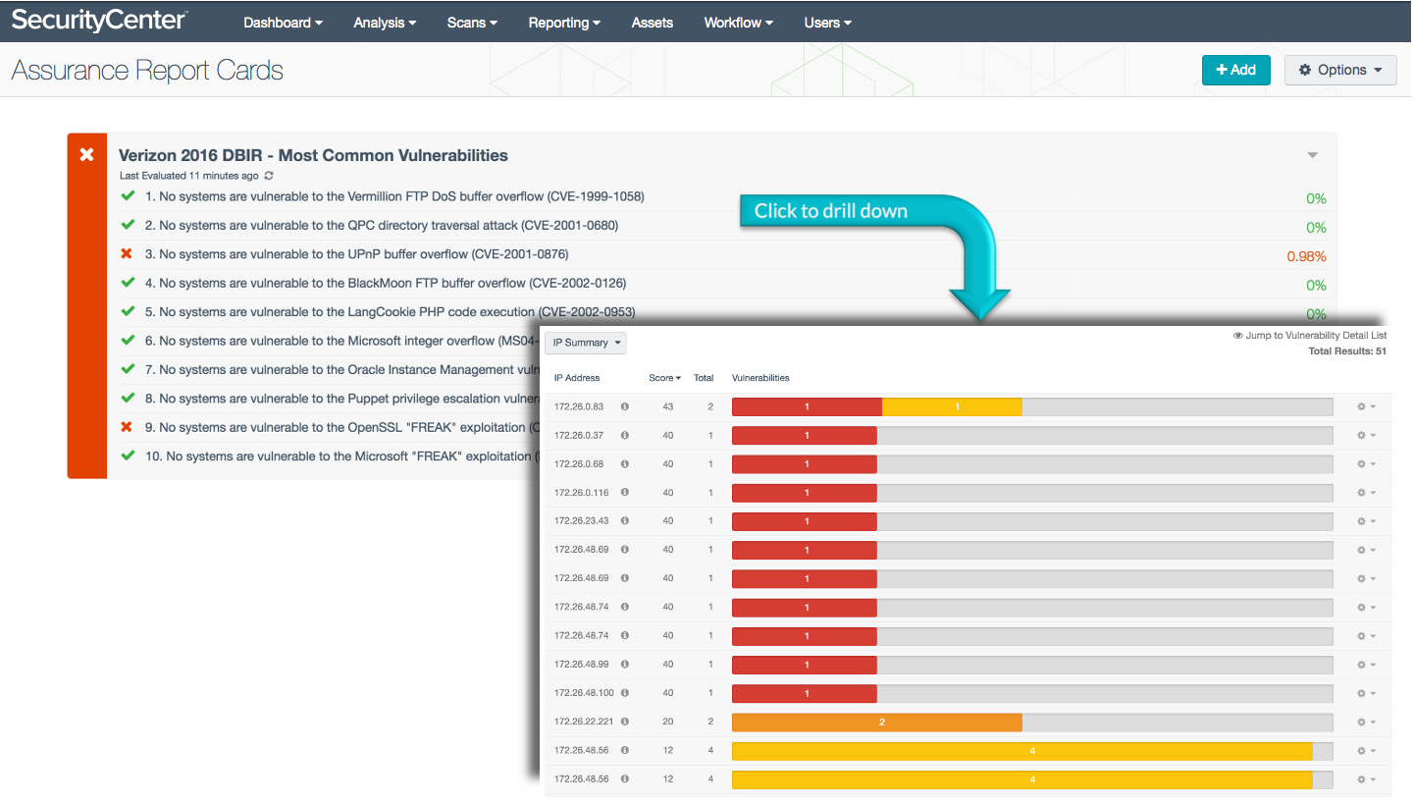Click the yellow medium bar for 172.26.0.83
The image size is (1413, 805).
(x=952, y=406)
